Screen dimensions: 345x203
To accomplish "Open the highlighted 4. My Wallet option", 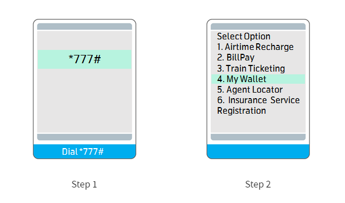I will 258,79.
